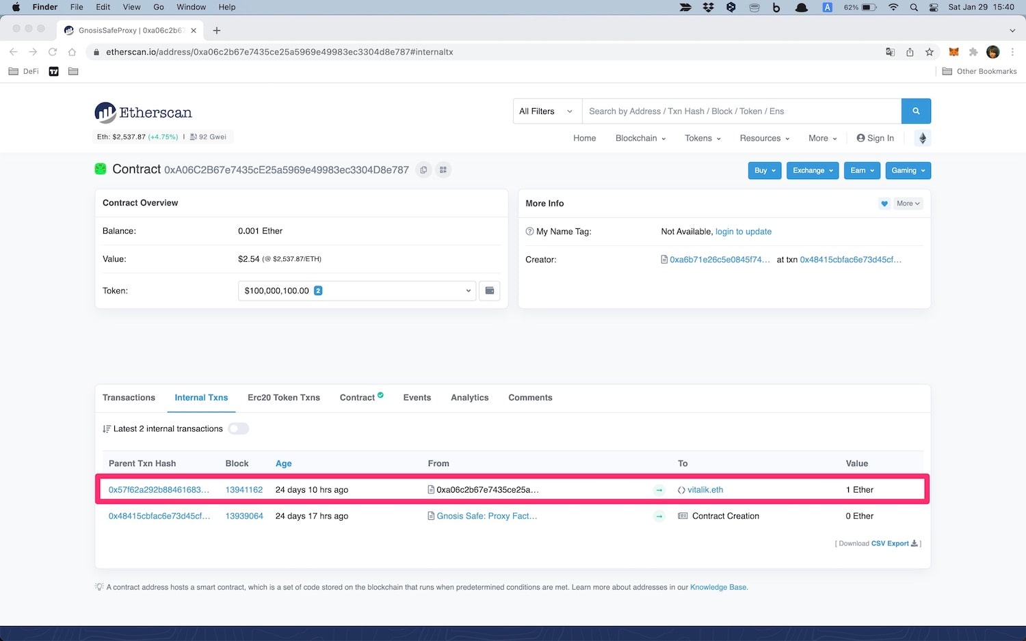The image size is (1026, 641).
Task: Open Resources navigation dropdown
Action: (x=764, y=138)
